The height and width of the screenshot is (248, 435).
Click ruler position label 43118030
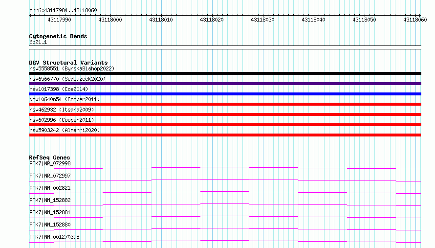[262, 20]
